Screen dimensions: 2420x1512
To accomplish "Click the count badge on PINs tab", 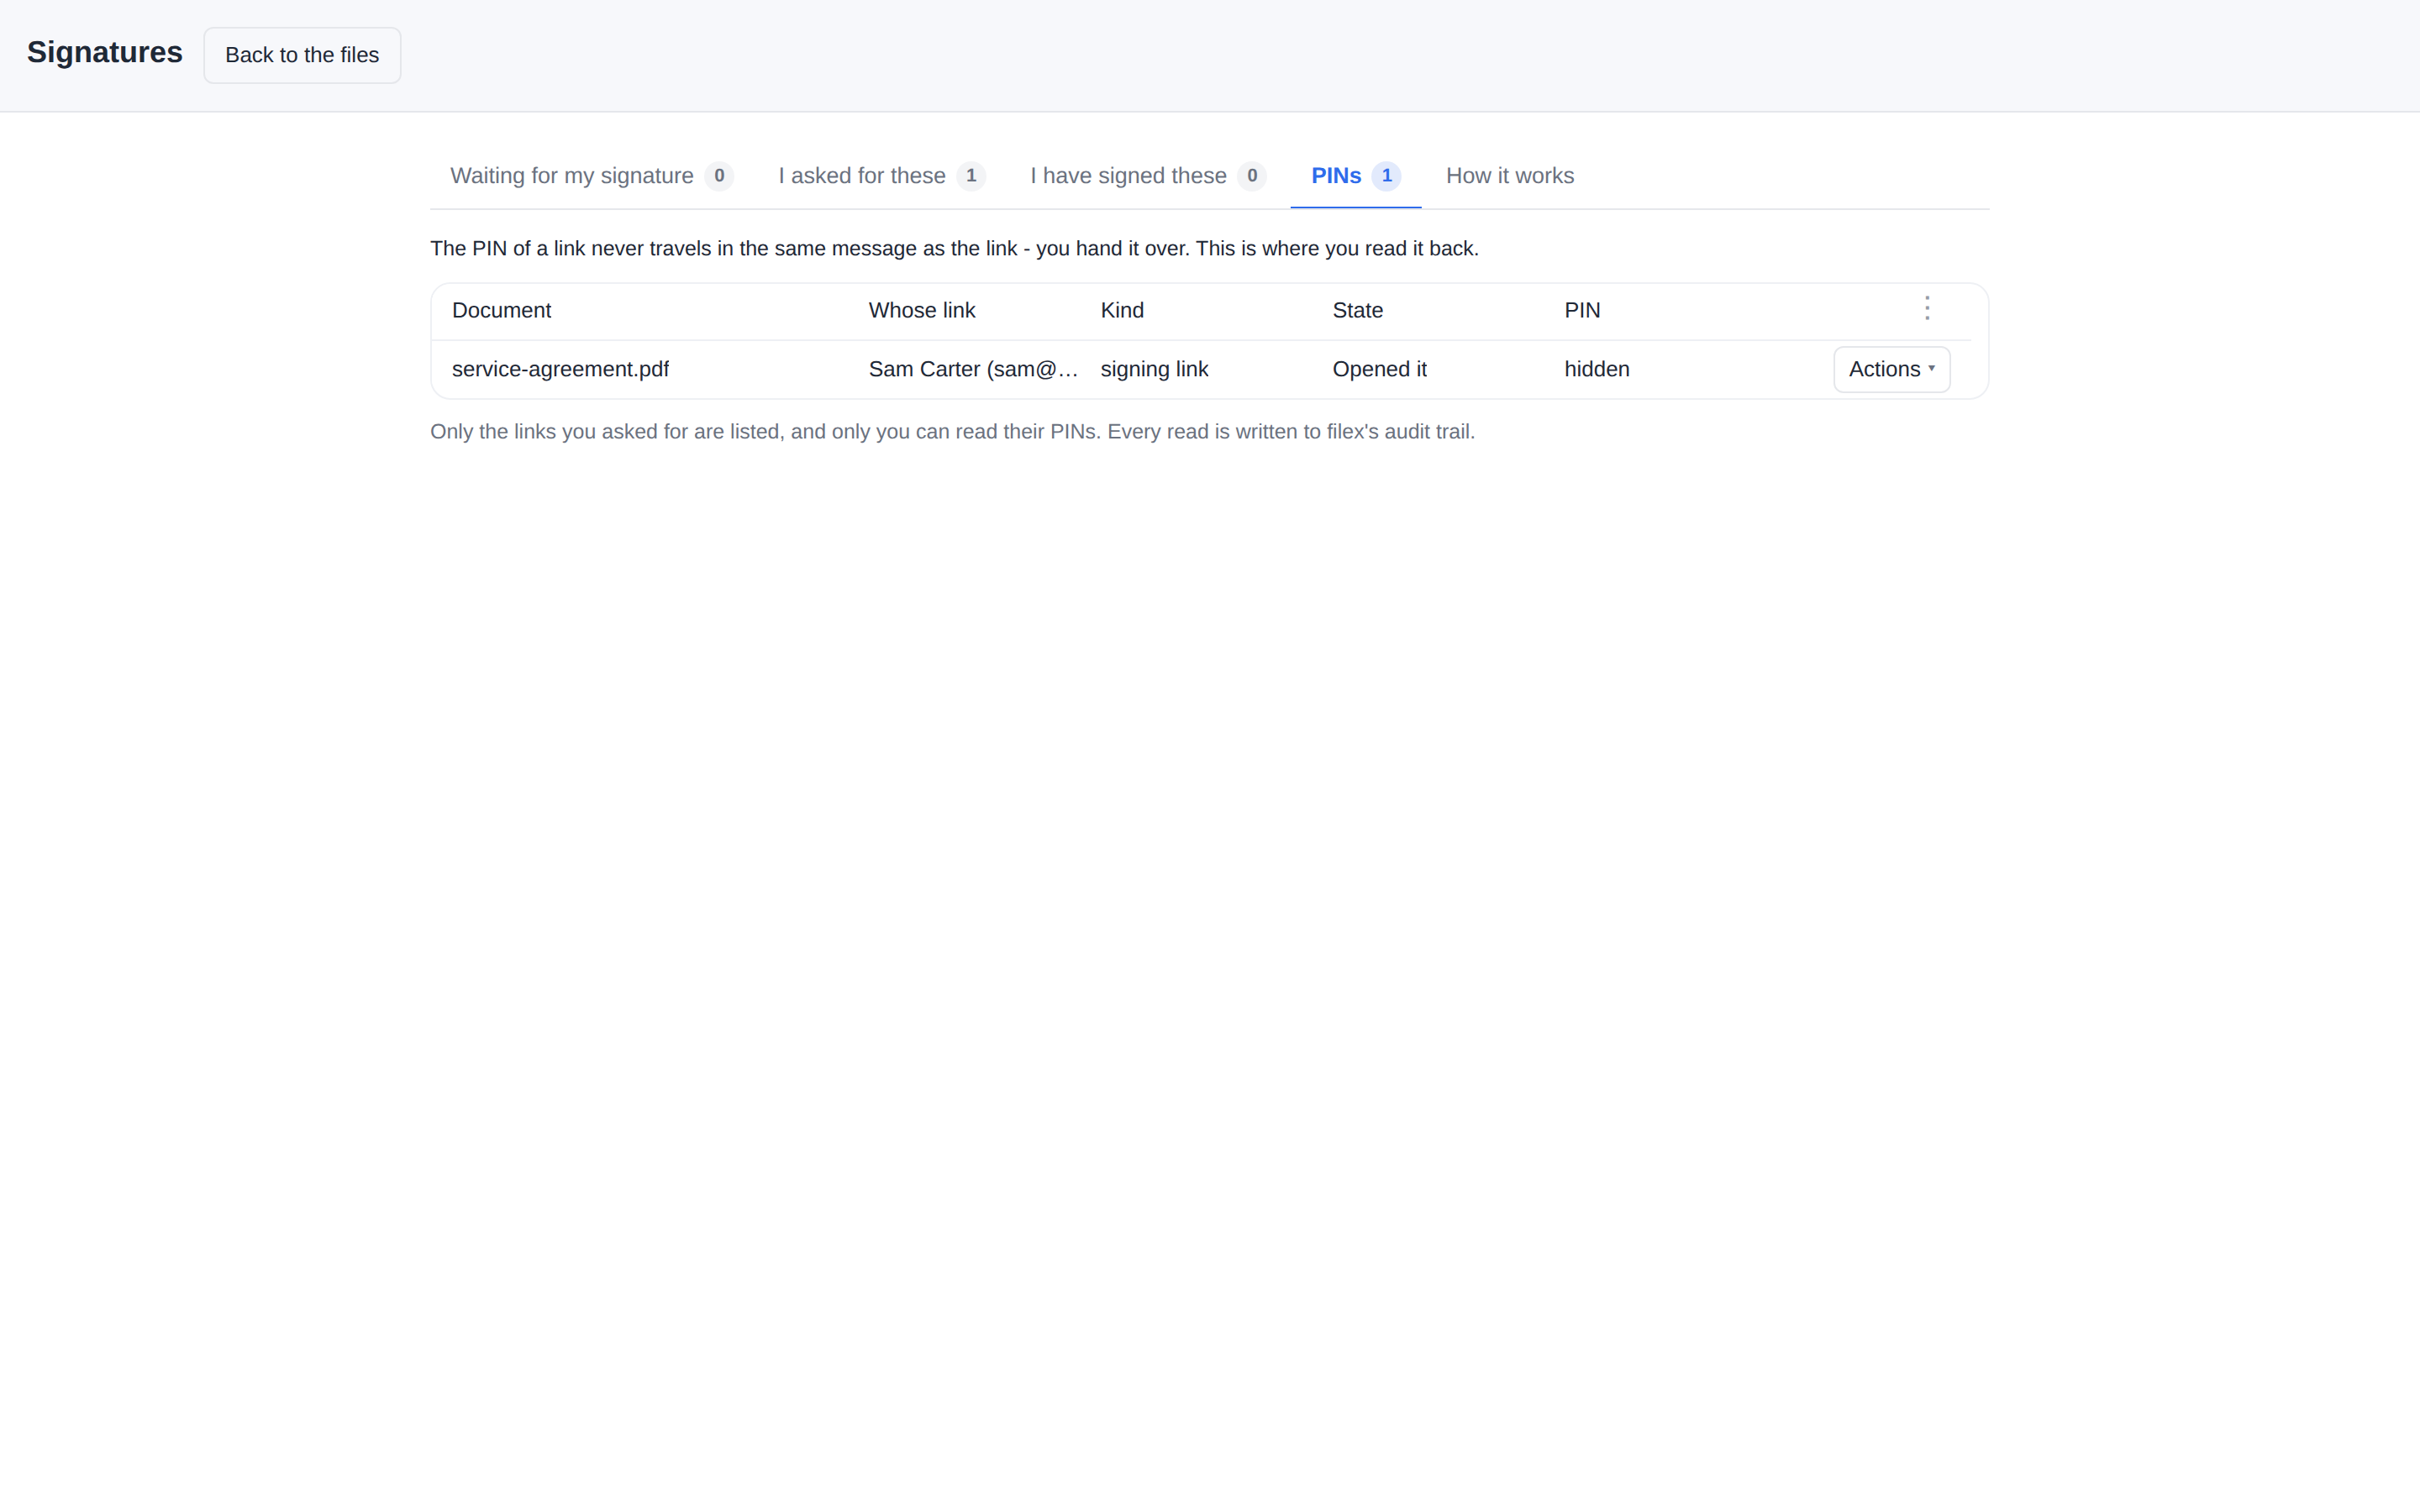I will click(1386, 176).
